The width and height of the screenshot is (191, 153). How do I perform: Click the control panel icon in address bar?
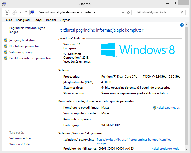pyautogui.click(x=32, y=12)
